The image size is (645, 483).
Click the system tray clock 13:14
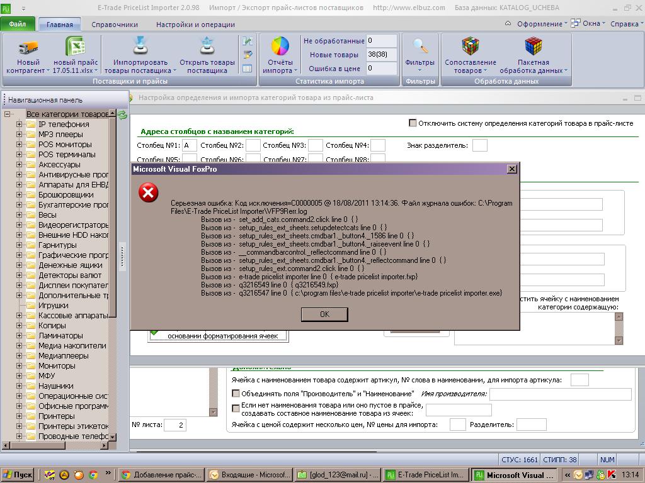point(630,475)
